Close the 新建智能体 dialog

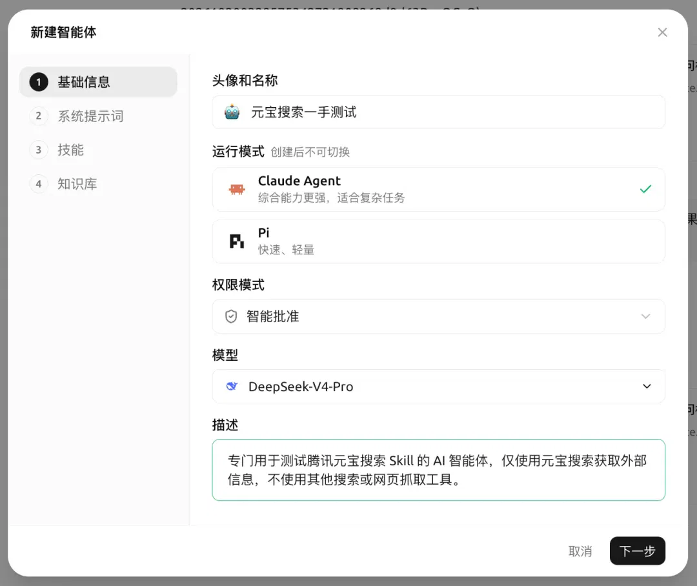tap(662, 32)
